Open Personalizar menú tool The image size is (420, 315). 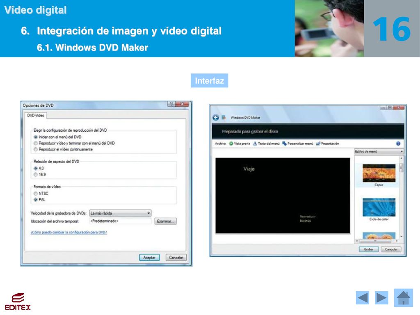[x=298, y=144]
